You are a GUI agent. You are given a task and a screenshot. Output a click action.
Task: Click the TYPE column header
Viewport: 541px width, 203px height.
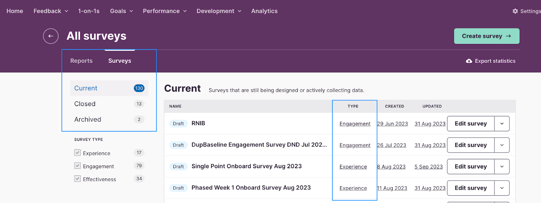point(353,106)
